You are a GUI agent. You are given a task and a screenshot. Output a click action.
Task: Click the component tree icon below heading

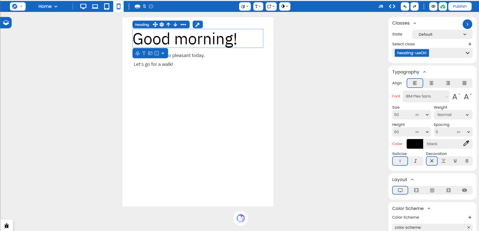coord(138,53)
